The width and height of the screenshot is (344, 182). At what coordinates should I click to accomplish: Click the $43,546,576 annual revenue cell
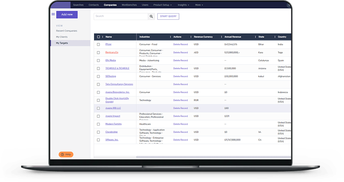pyautogui.click(x=230, y=44)
